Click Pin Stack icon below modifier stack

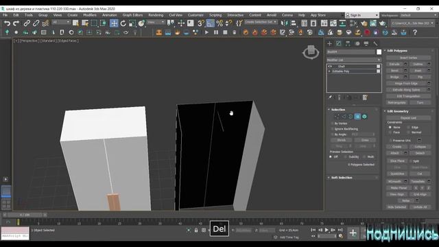click(331, 97)
